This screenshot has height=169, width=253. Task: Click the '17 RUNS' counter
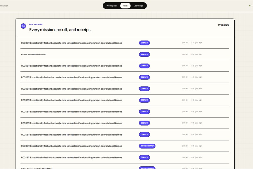[x=223, y=25]
